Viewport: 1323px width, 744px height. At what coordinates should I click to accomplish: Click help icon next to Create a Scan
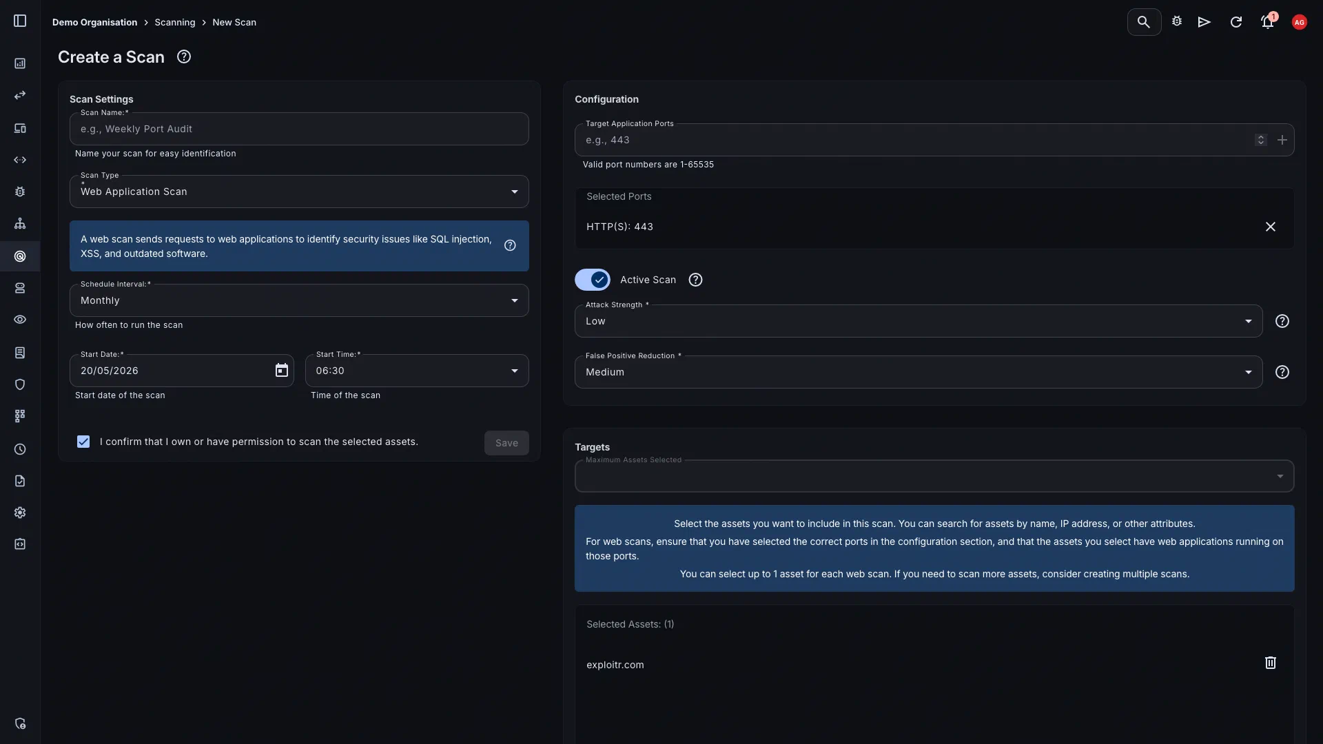click(x=184, y=56)
